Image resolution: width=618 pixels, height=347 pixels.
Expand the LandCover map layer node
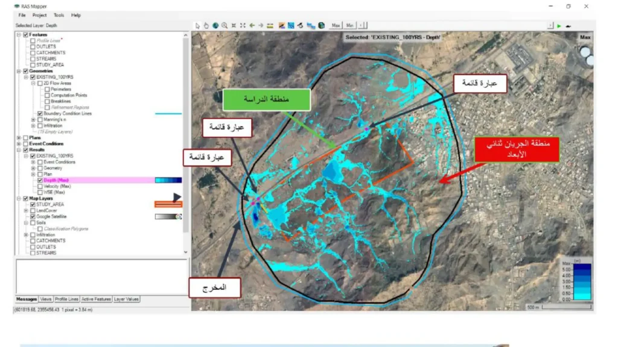coord(25,210)
